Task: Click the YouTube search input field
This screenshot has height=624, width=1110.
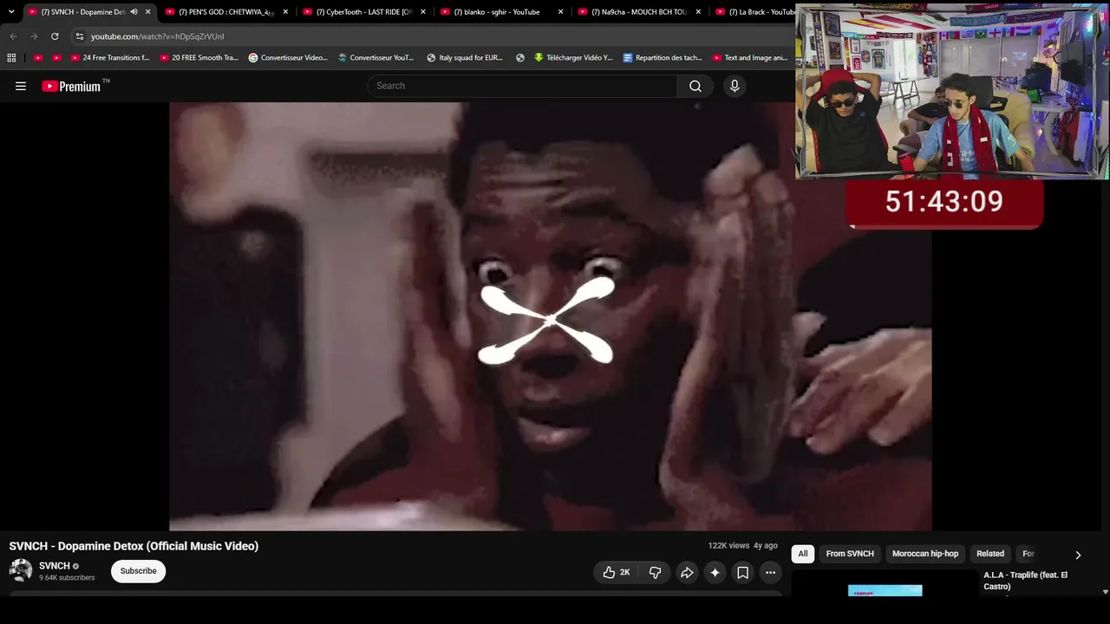Action: click(x=523, y=86)
